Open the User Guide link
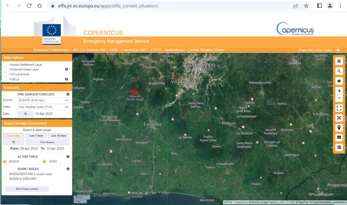 (x=324, y=50)
